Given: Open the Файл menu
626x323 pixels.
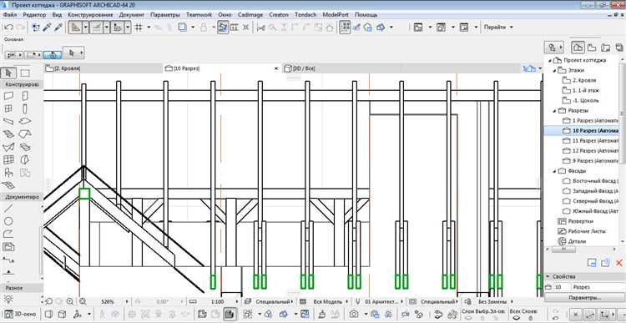Looking at the screenshot, I should (x=9, y=15).
